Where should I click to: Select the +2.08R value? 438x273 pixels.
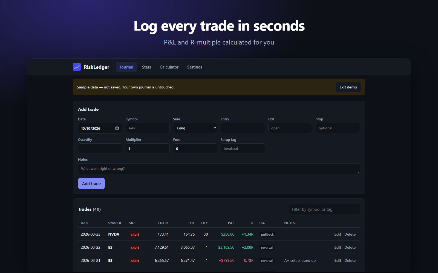pos(247,247)
